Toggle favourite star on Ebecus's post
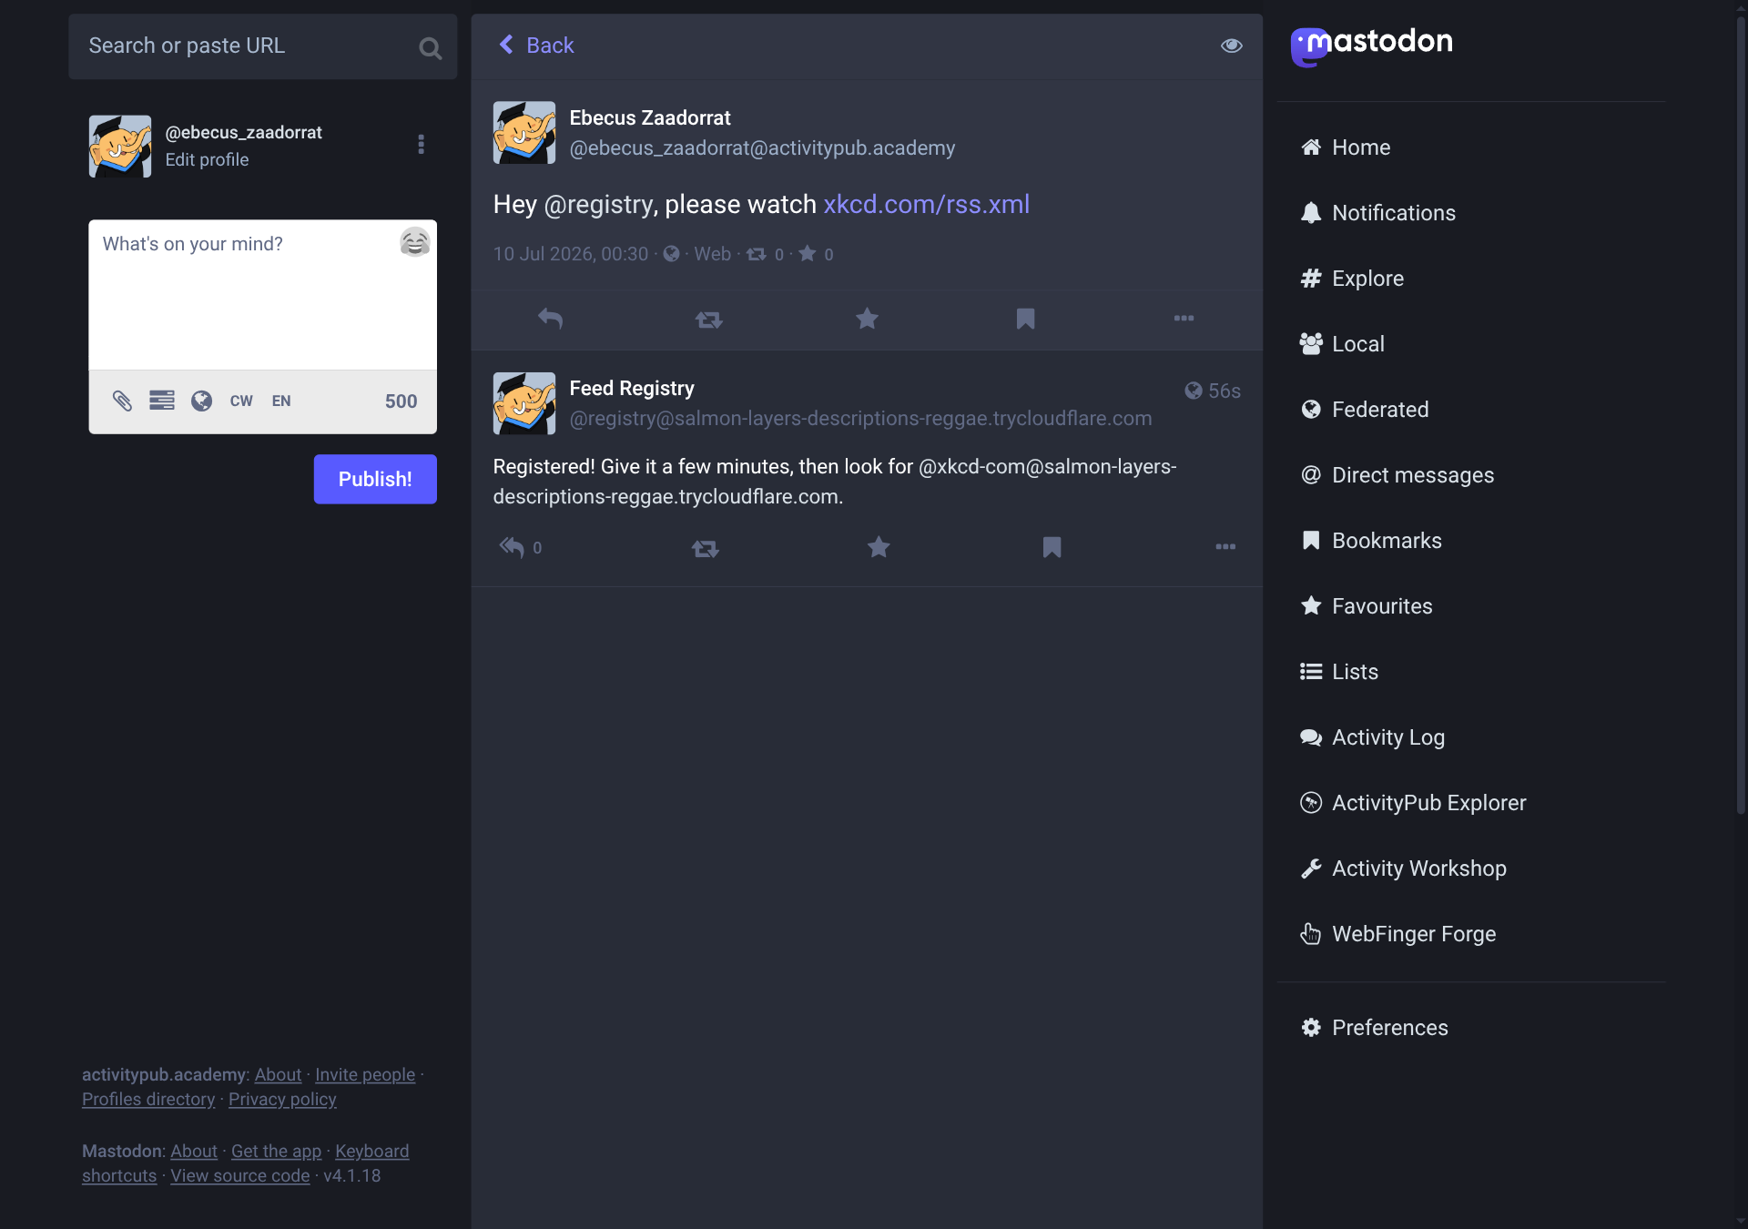1748x1229 pixels. coord(867,319)
